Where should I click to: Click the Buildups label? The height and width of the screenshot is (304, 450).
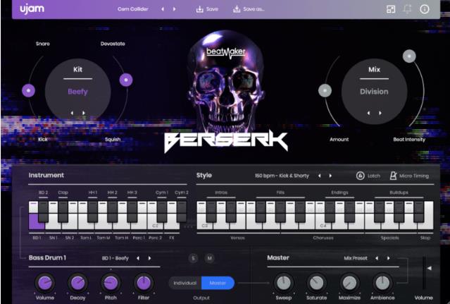[399, 193]
